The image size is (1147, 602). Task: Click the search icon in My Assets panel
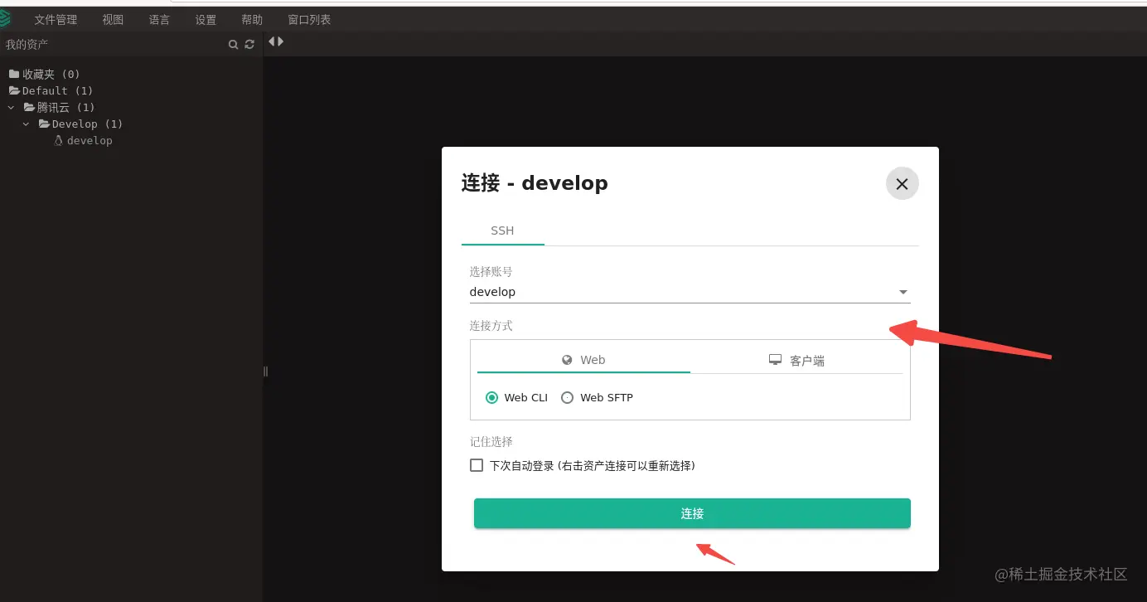[234, 45]
